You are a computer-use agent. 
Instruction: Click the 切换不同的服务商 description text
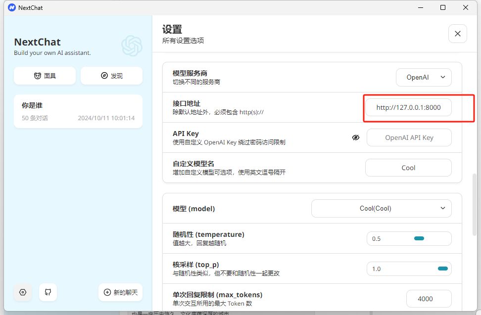tap(196, 82)
